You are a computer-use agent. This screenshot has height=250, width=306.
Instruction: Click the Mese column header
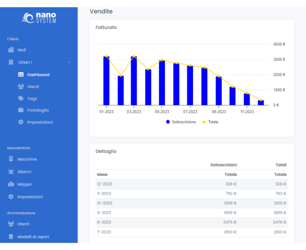click(102, 174)
